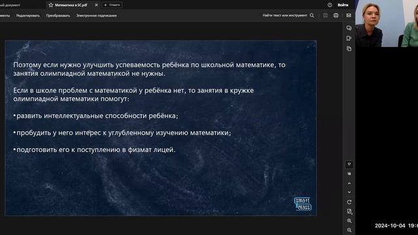
Task: Click the magnifier search icon in toolbar
Action: pyautogui.click(x=312, y=16)
